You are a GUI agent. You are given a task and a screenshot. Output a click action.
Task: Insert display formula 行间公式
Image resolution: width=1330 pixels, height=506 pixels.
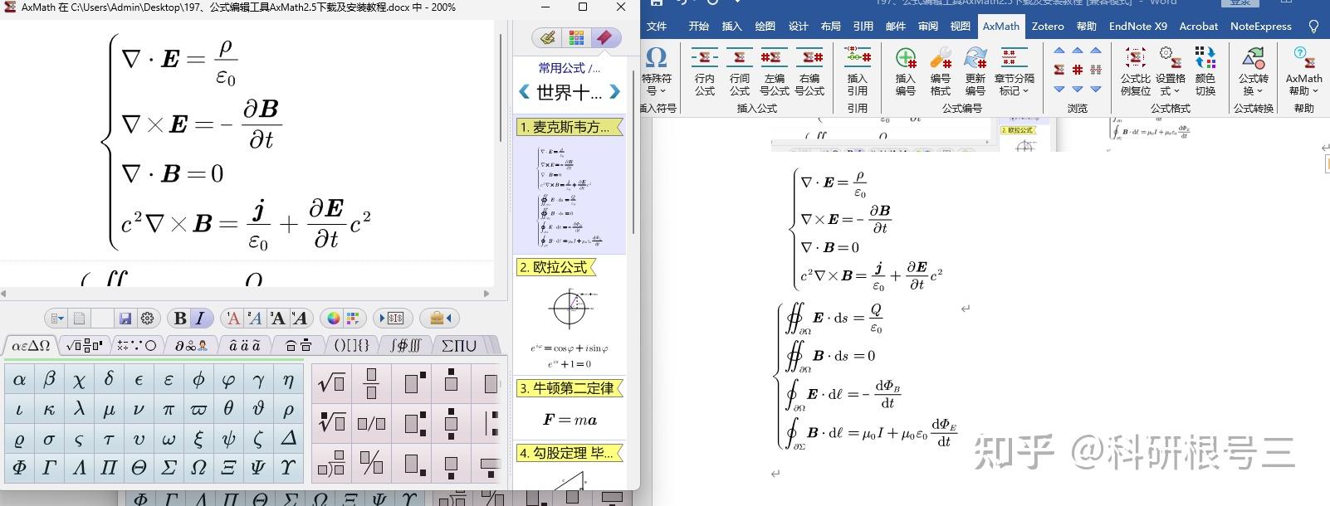740,72
